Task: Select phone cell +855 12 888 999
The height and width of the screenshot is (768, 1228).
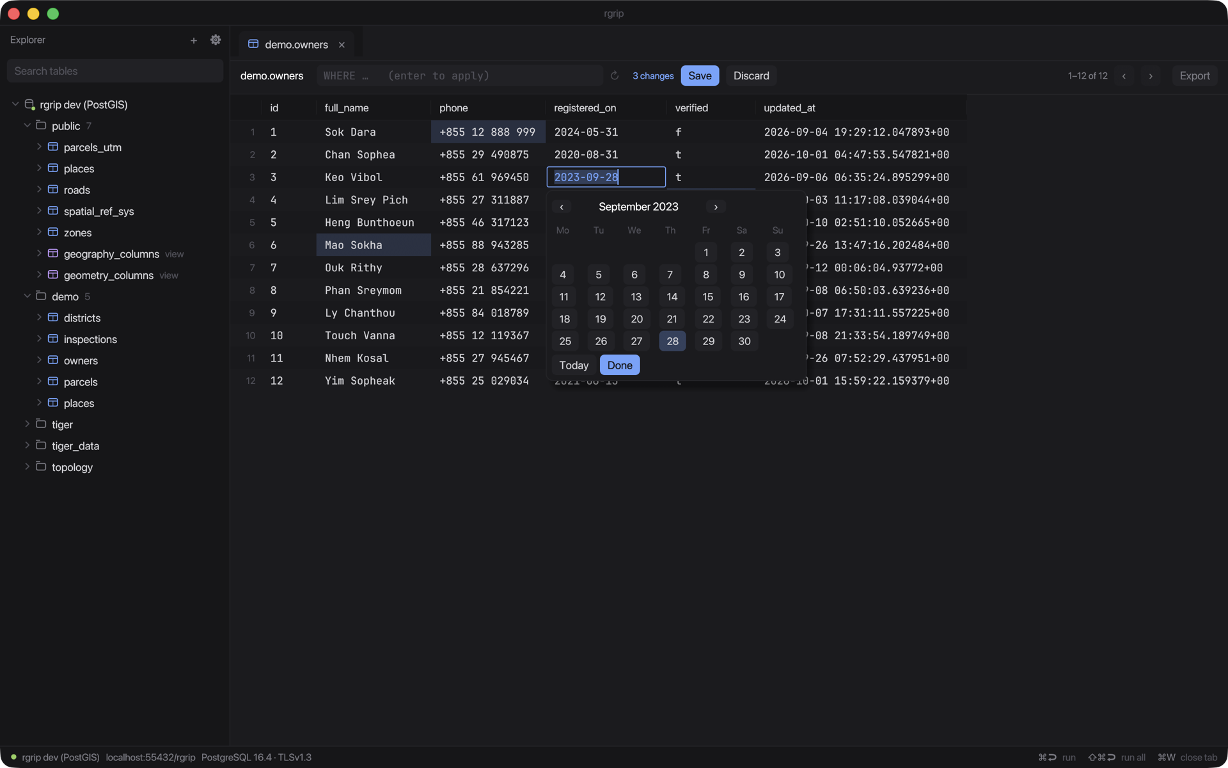Action: click(x=488, y=132)
